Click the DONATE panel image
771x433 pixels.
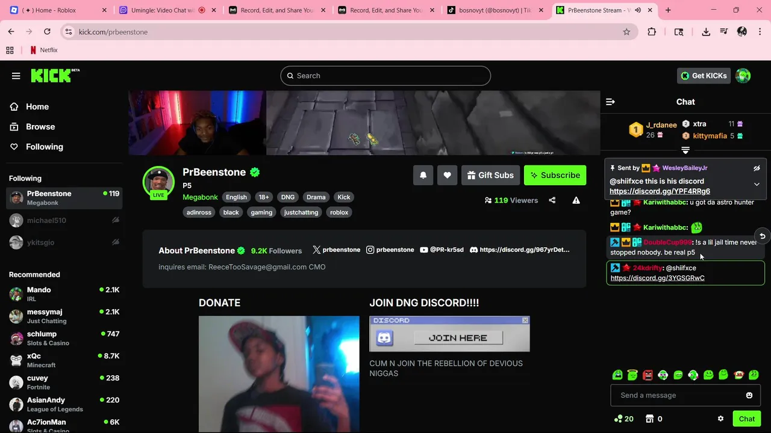coord(279,374)
